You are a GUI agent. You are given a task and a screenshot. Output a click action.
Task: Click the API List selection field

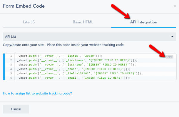click(88, 37)
